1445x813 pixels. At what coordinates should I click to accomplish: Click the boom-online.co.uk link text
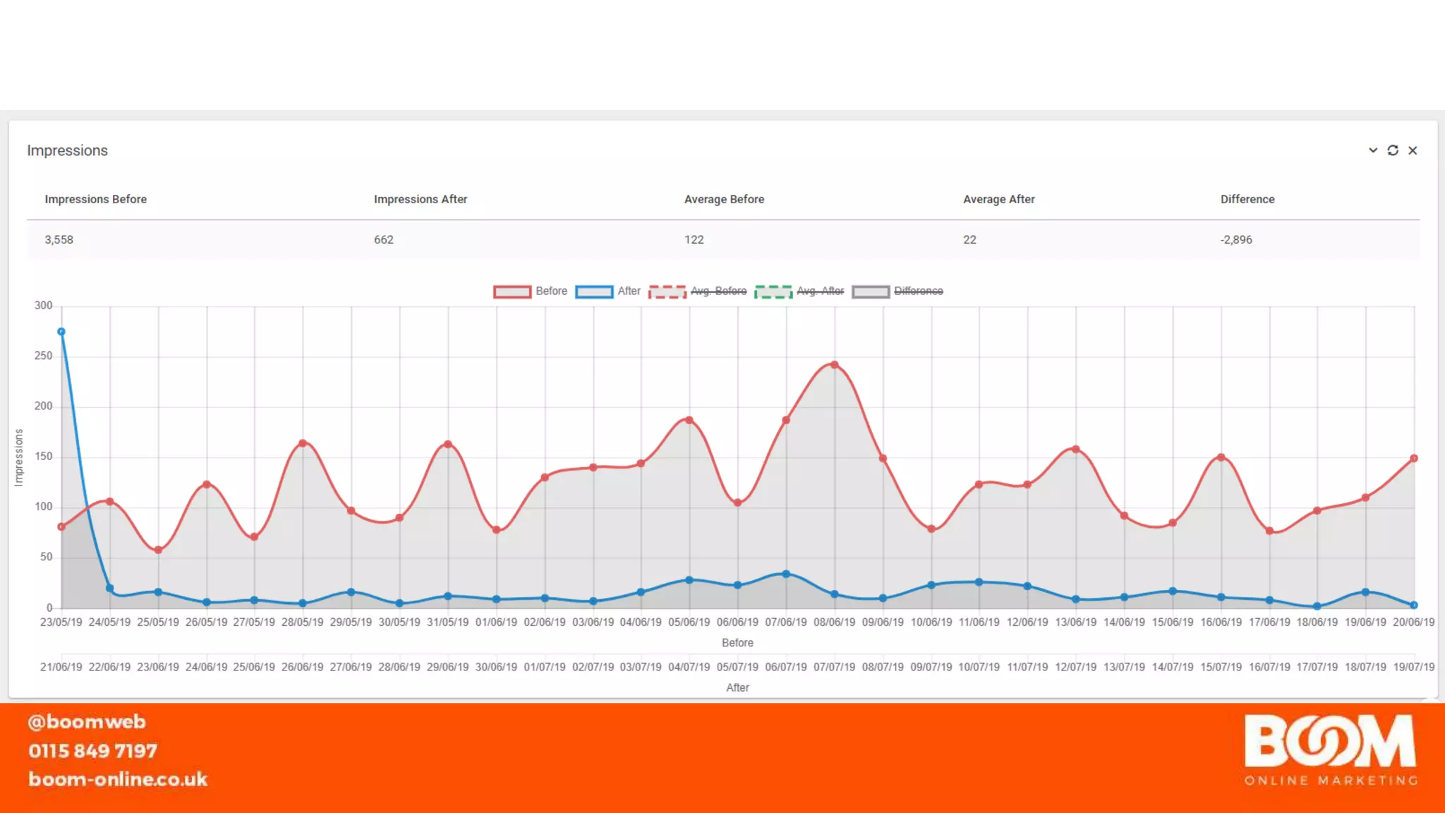(x=118, y=779)
